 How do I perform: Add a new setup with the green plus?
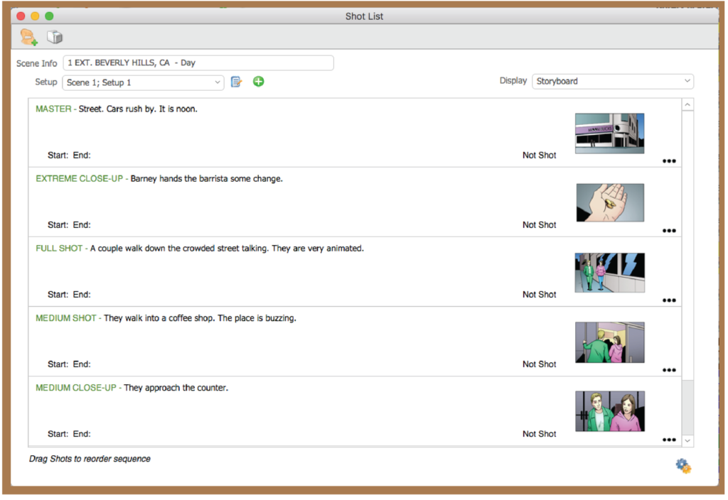[x=259, y=82]
